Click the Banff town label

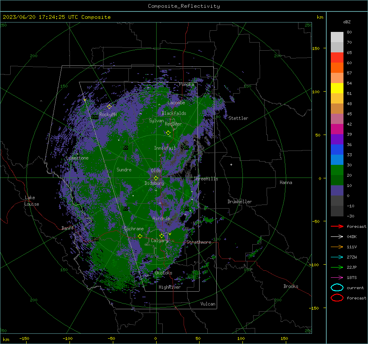coord(67,228)
